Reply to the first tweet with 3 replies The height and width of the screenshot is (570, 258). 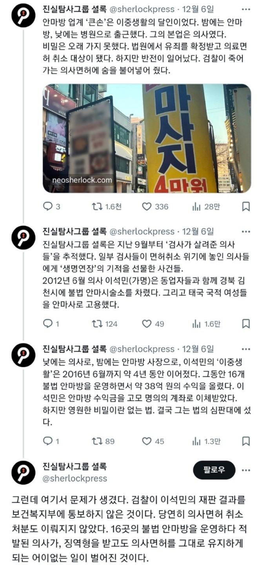pyautogui.click(x=51, y=206)
